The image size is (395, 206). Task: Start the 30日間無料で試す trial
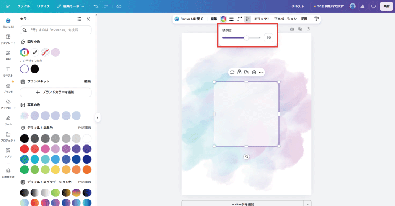tap(328, 6)
